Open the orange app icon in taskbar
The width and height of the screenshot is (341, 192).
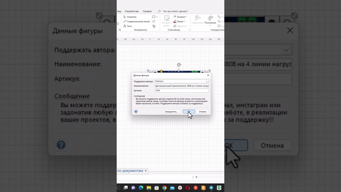[203, 188]
